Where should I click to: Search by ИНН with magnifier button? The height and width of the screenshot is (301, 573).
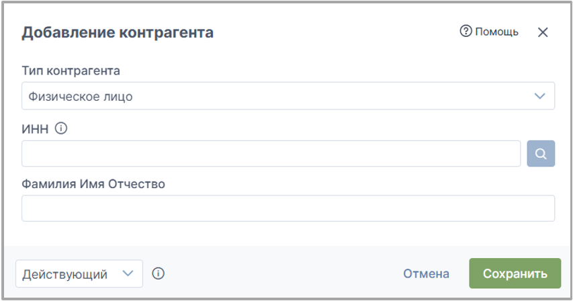point(541,153)
